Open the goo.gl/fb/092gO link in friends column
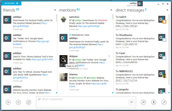 pos(21,26)
